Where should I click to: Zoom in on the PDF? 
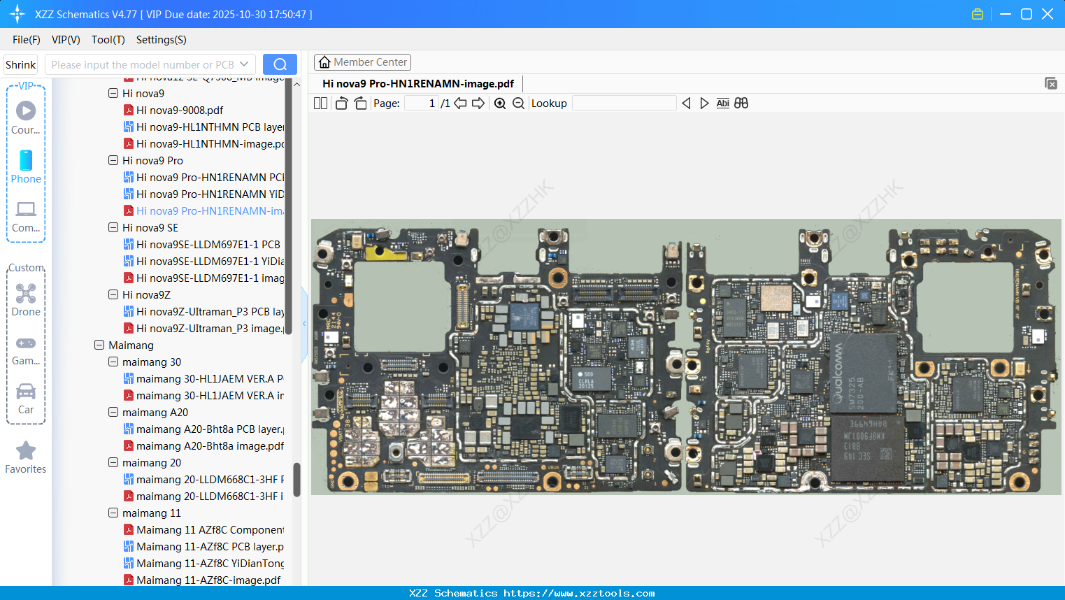click(x=500, y=103)
